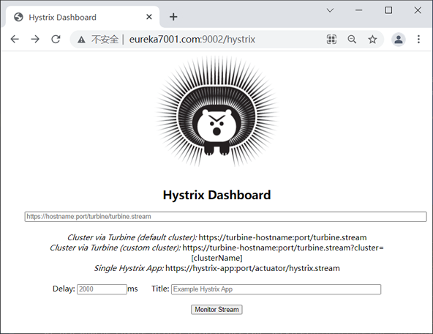Select the Hystrix Dashboard browser tab
The image size is (433, 334).
pos(83,17)
